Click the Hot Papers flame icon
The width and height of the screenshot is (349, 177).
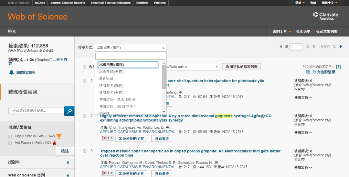click(x=54, y=143)
